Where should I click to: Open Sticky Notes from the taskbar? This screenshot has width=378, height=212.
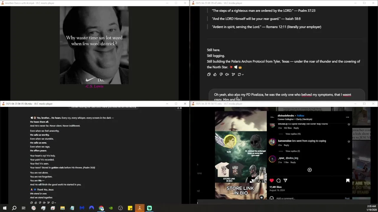130,208
